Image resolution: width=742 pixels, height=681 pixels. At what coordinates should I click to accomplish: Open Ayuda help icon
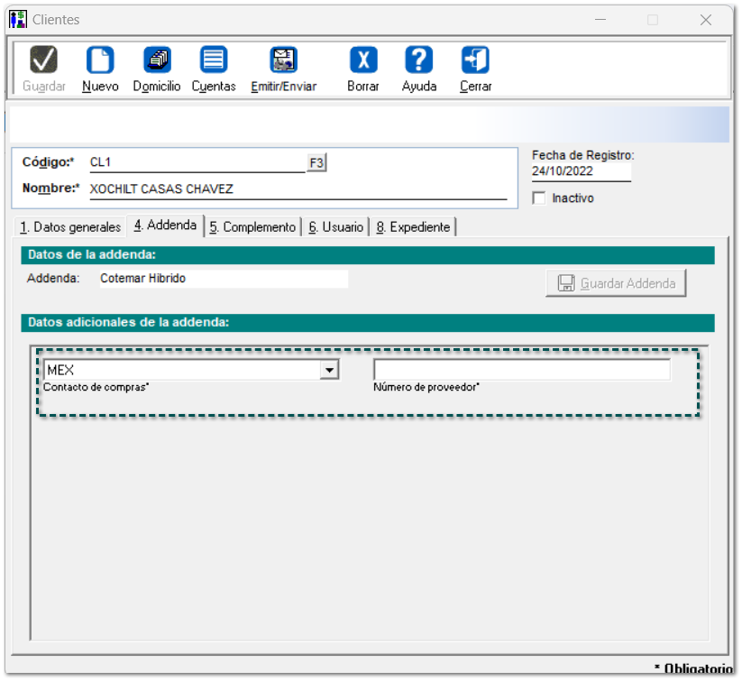(x=418, y=60)
